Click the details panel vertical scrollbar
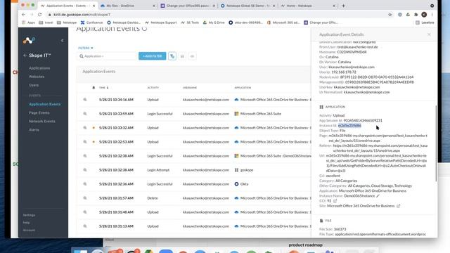450x253 pixels. pyautogui.click(x=436, y=143)
